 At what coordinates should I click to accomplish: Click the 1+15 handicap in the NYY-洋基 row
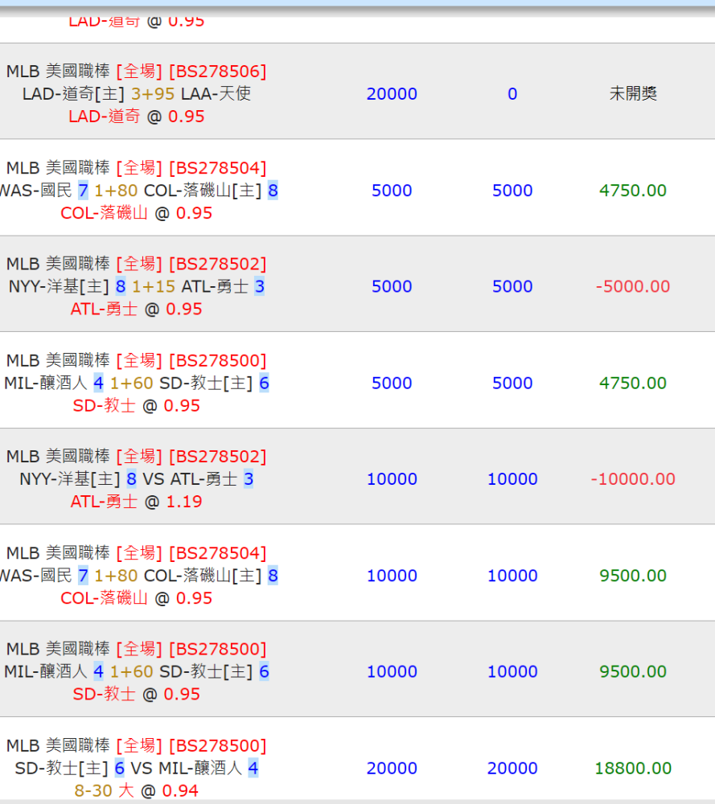(154, 286)
